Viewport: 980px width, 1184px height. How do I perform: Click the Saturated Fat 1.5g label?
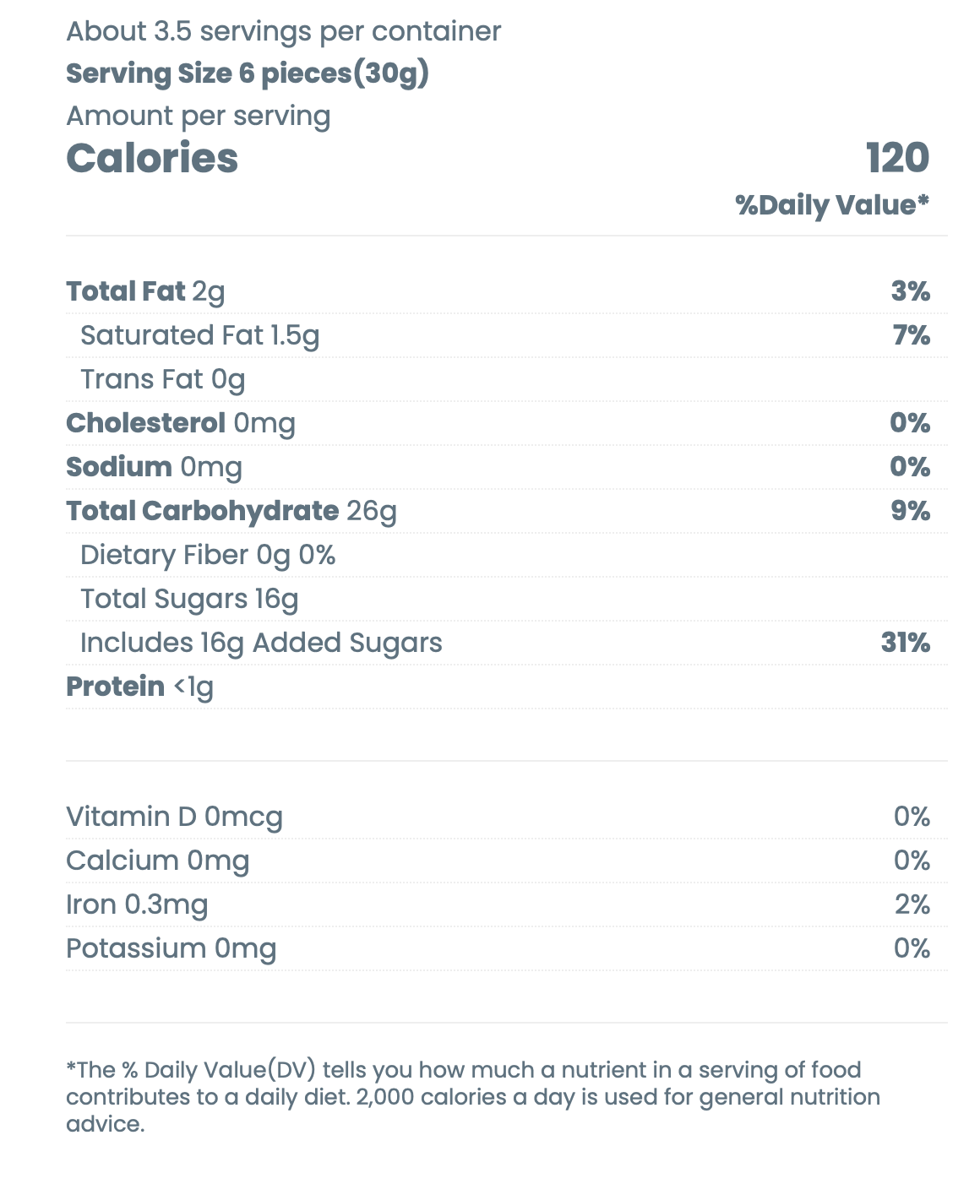199,335
